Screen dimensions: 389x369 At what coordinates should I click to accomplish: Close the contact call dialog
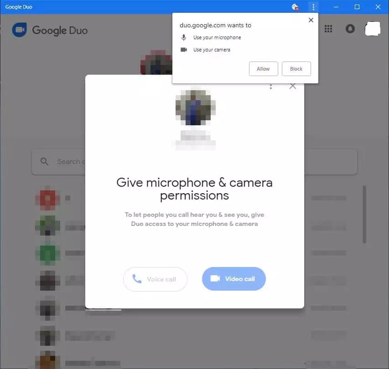(293, 86)
